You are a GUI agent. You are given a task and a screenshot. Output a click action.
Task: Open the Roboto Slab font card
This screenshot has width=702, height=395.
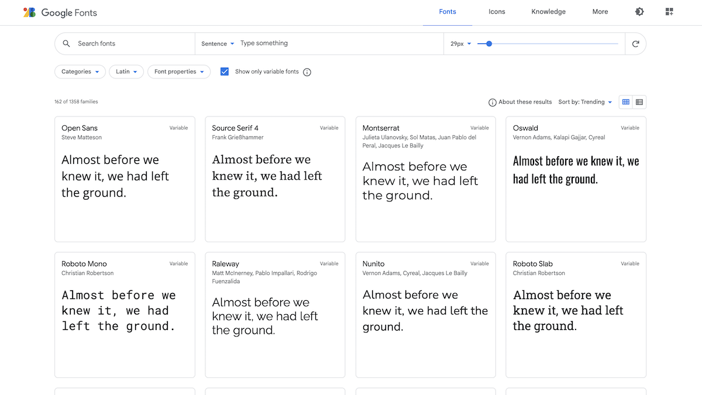coord(576,315)
